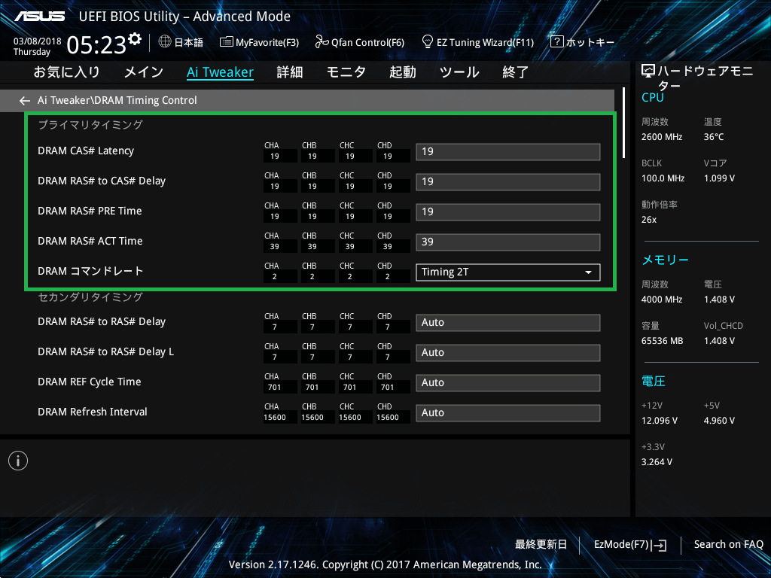
Task: Open the お気に入り tab
Action: pos(66,72)
